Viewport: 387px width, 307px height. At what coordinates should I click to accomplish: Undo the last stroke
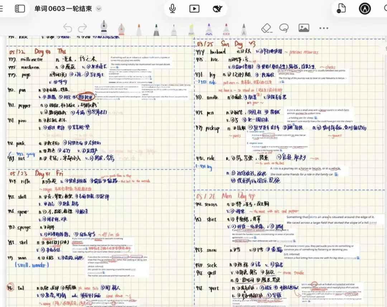[x=68, y=28]
